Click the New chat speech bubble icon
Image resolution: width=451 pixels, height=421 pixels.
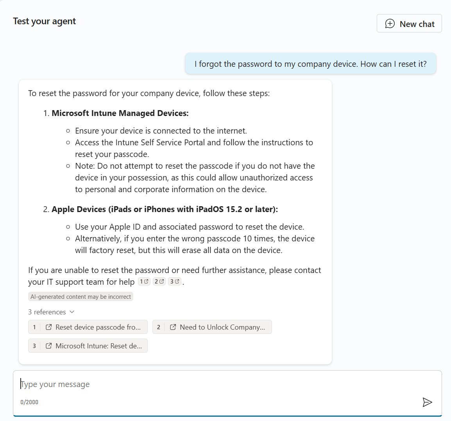(x=390, y=24)
